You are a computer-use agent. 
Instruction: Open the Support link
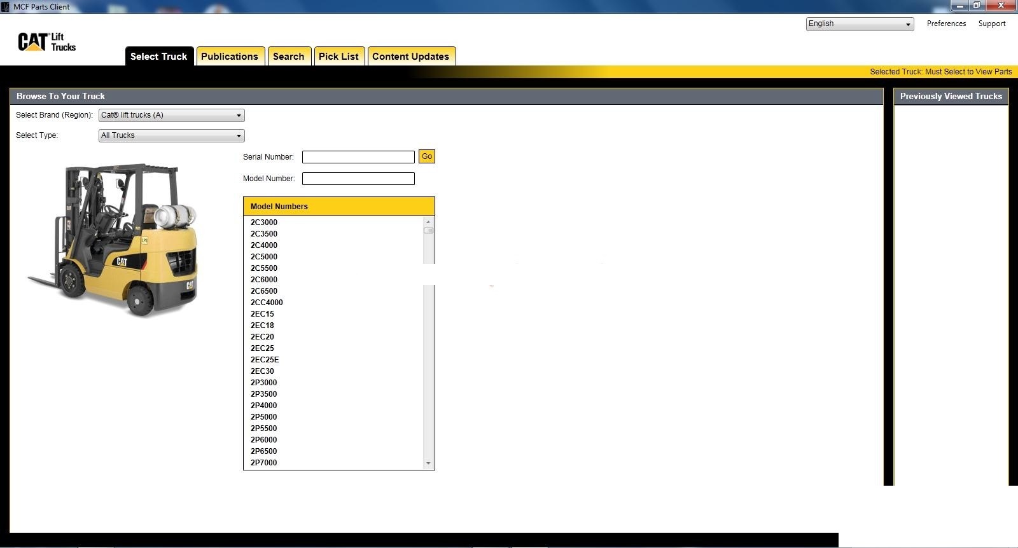click(992, 24)
